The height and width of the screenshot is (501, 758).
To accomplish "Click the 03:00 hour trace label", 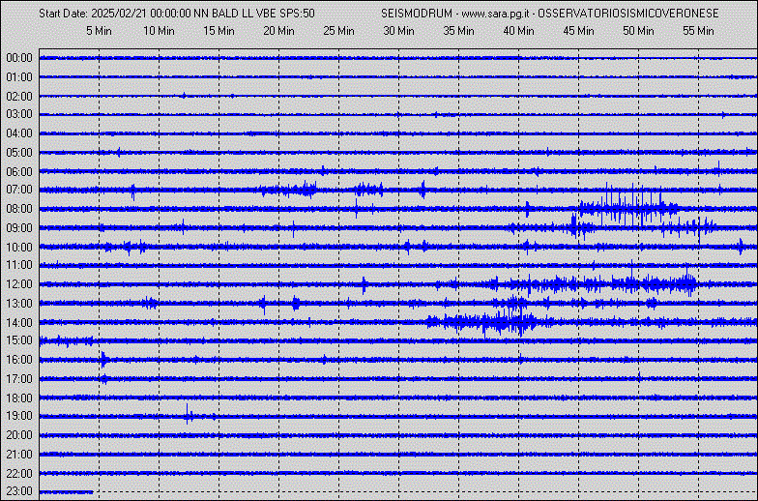I will click(x=19, y=114).
